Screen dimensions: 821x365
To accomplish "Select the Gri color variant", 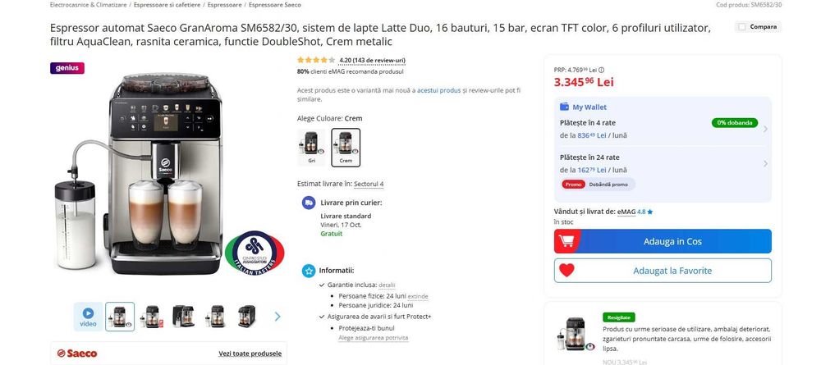I will [311, 148].
